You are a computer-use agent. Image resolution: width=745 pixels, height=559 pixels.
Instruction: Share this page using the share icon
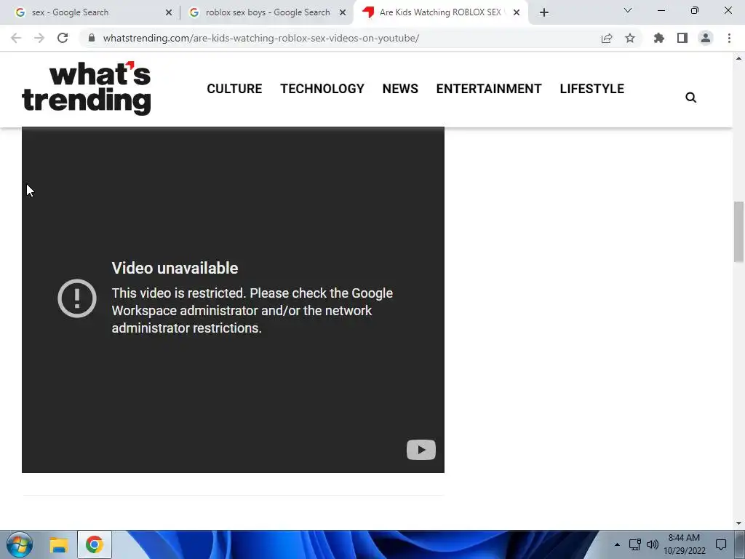[x=607, y=38]
